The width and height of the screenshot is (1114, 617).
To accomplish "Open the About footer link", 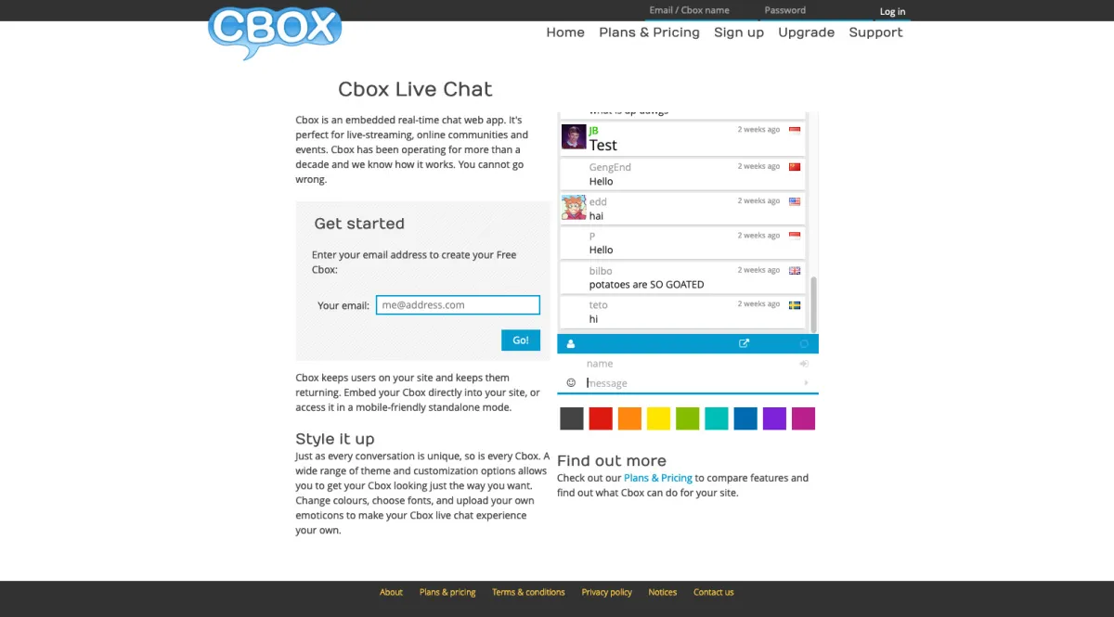I will (x=391, y=592).
